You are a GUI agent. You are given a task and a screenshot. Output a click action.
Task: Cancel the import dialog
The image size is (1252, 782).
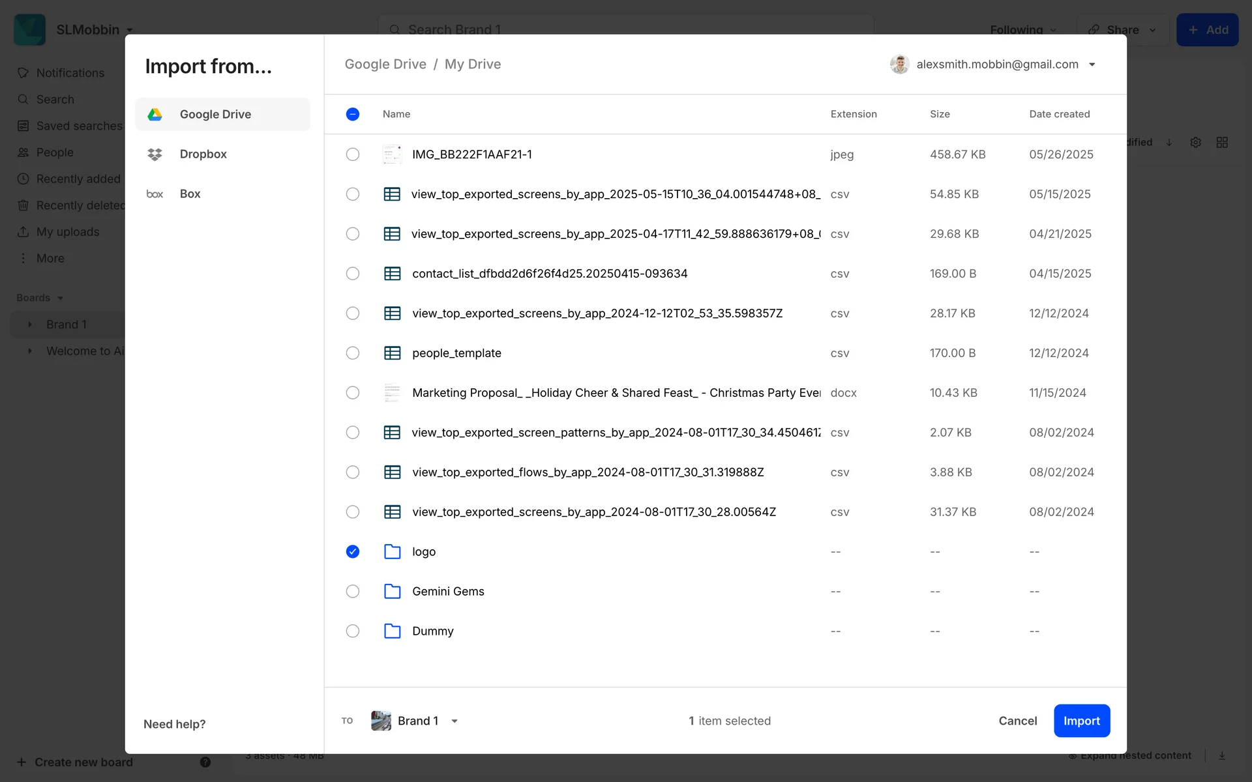[x=1017, y=721]
